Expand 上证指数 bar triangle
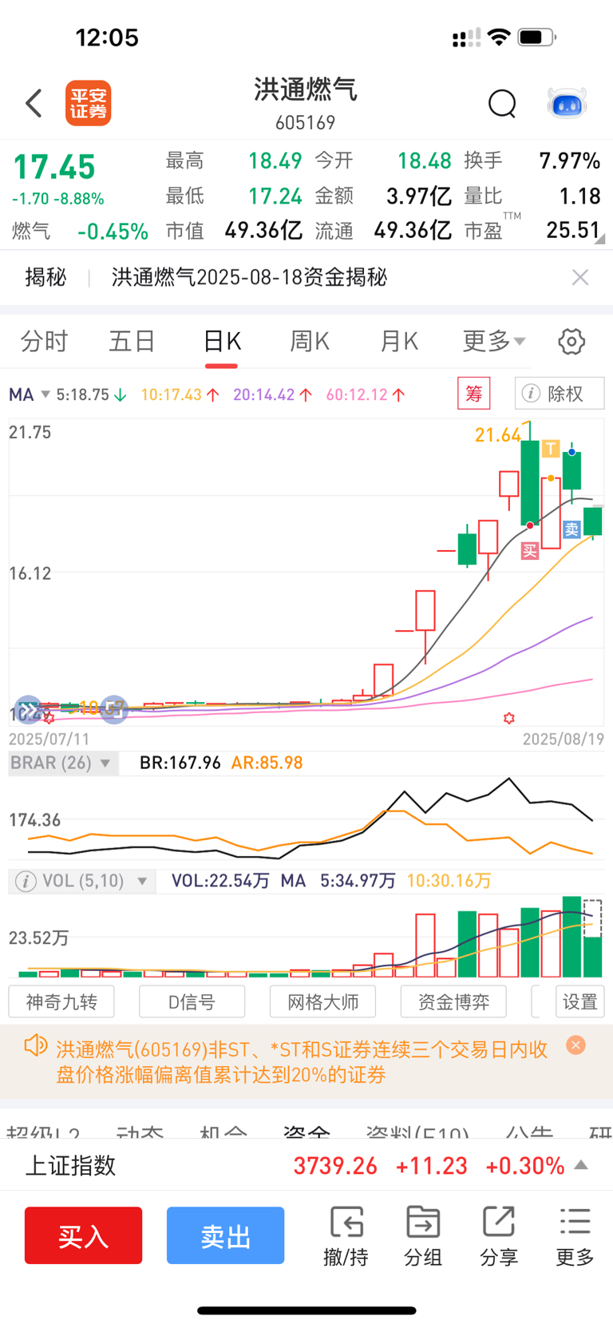613x1328 pixels. [582, 1165]
